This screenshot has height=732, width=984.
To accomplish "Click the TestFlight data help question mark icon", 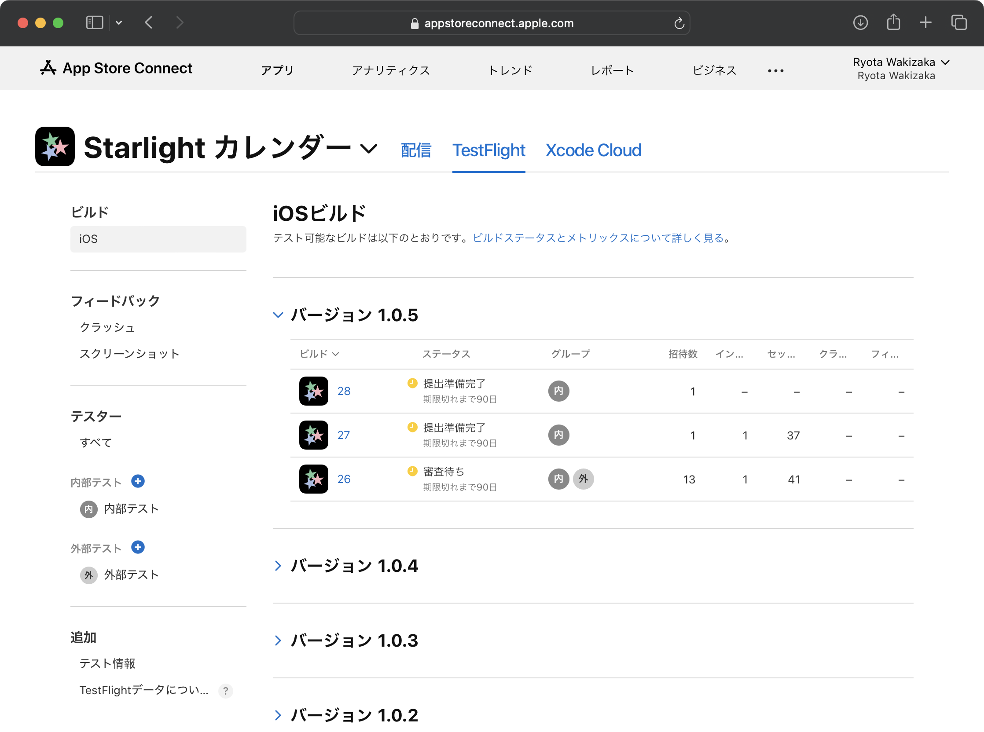I will 226,691.
